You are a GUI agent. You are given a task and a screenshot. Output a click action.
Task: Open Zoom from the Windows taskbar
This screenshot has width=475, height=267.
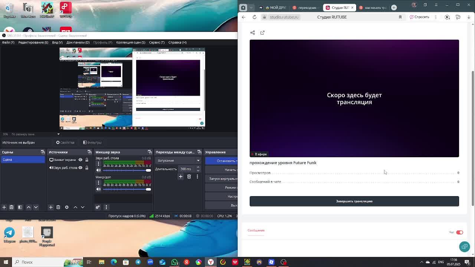[150, 262]
